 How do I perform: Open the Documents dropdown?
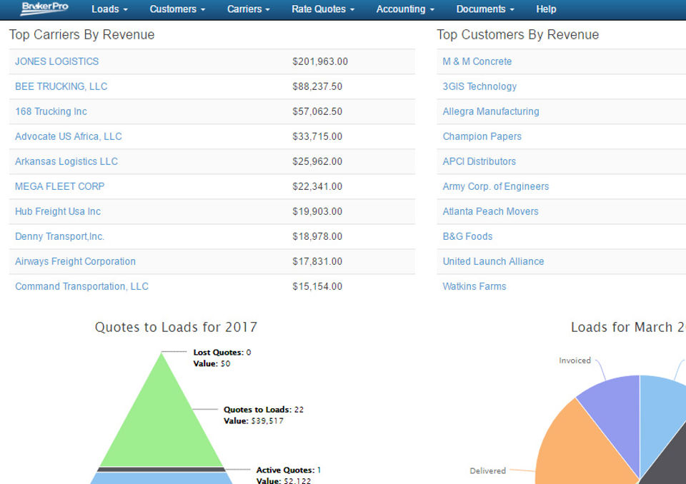point(485,9)
